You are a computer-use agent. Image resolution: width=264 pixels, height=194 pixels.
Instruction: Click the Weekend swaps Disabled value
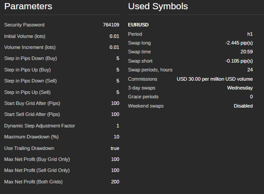coord(243,106)
